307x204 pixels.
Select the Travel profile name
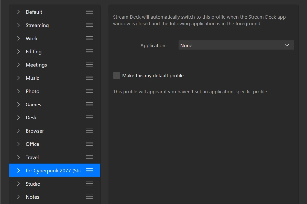pyautogui.click(x=32, y=157)
